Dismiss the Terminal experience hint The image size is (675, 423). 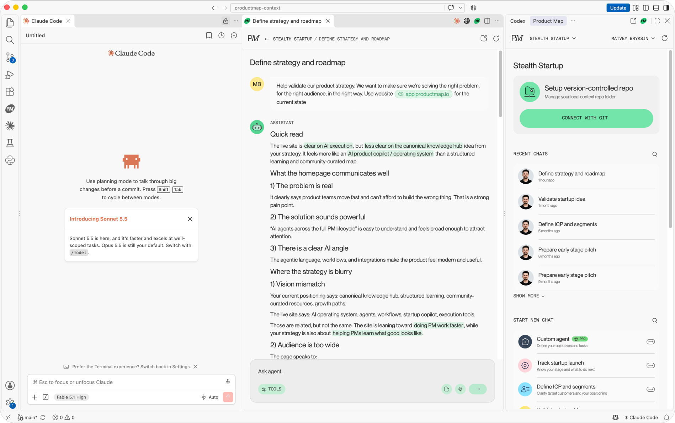[195, 367]
